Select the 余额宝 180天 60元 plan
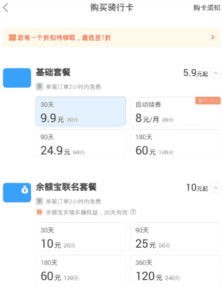This screenshot has height=287, width=222. click(x=81, y=269)
